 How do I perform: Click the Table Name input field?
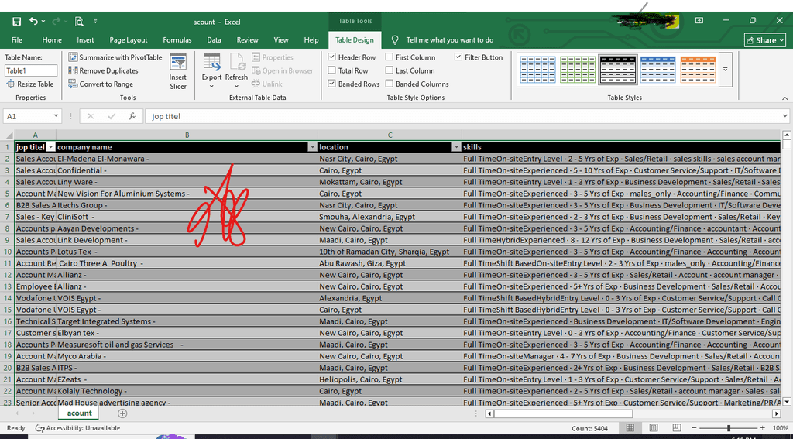31,70
